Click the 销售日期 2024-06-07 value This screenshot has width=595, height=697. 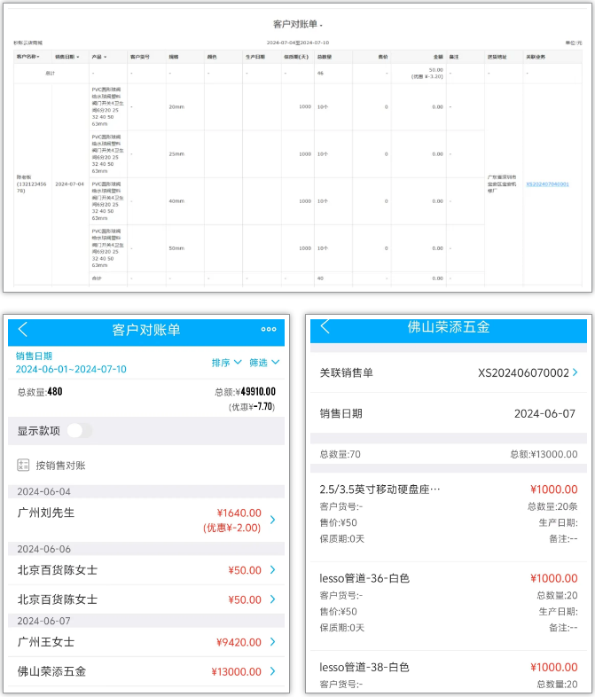544,414
